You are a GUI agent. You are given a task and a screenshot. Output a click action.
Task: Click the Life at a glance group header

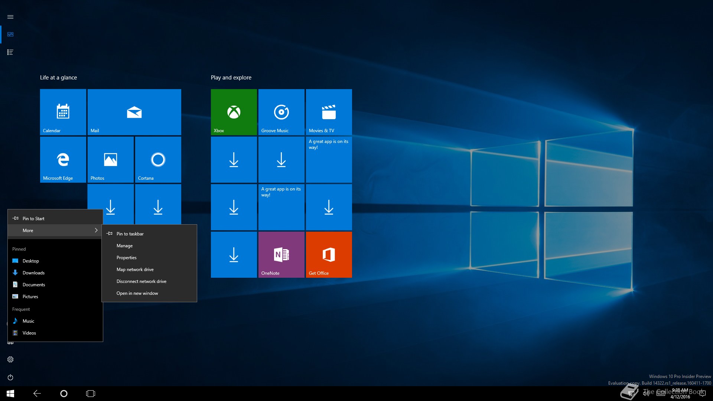click(58, 78)
